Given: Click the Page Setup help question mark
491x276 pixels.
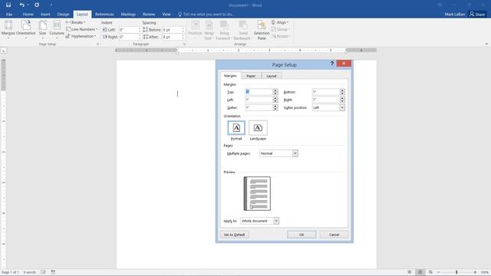Looking at the screenshot, I should 332,64.
